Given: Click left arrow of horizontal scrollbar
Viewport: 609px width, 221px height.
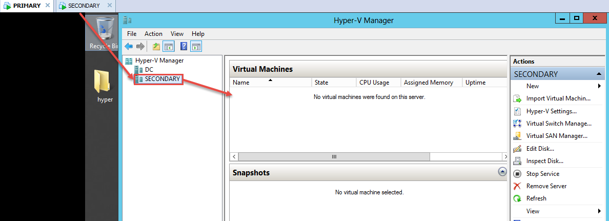Looking at the screenshot, I should coord(234,156).
